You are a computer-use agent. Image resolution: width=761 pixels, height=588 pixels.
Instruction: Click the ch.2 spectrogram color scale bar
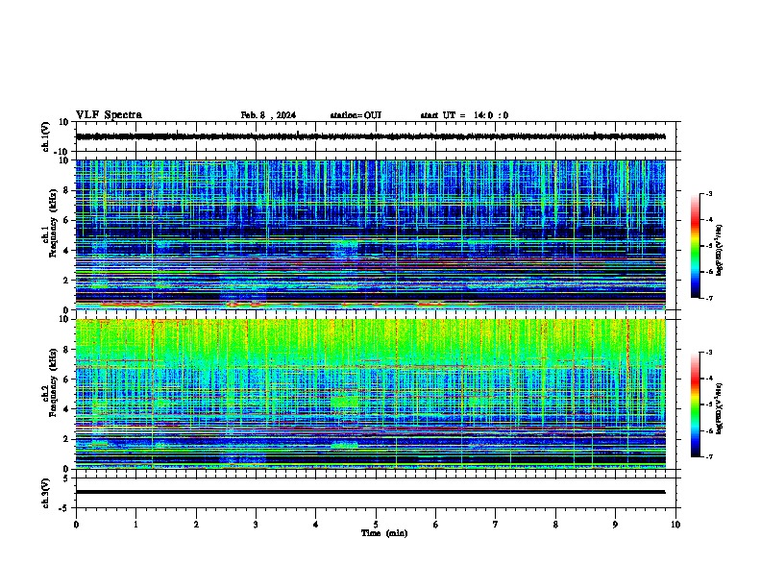695,404
